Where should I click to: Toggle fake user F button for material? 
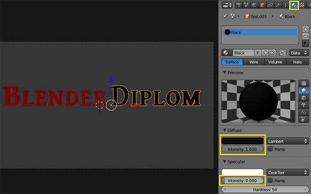pos(258,53)
